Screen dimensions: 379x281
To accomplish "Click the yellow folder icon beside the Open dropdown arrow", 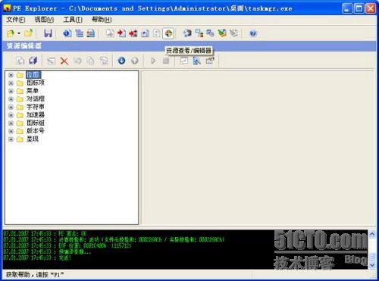I will pyautogui.click(x=29, y=33).
